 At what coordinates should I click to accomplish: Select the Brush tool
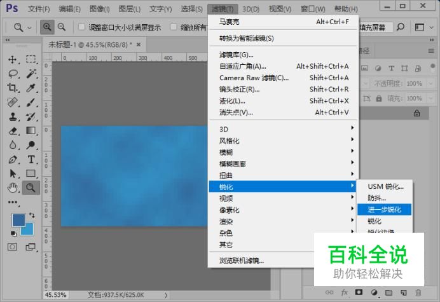[31, 102]
